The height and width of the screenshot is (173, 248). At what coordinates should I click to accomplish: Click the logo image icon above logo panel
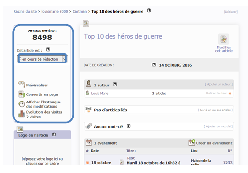(20, 129)
